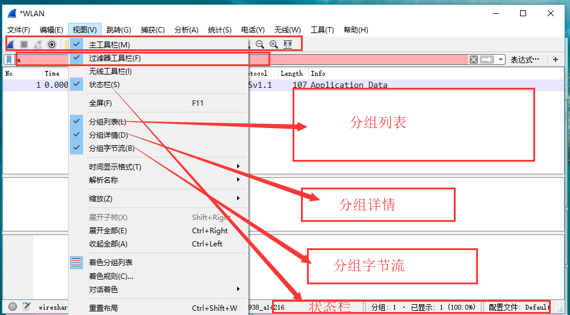Select 重置布局 menu entry
The image size is (570, 315).
pyautogui.click(x=158, y=308)
